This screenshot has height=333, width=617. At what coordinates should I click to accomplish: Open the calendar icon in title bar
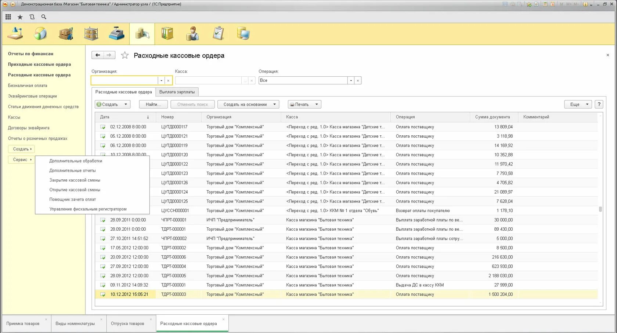[x=552, y=4]
